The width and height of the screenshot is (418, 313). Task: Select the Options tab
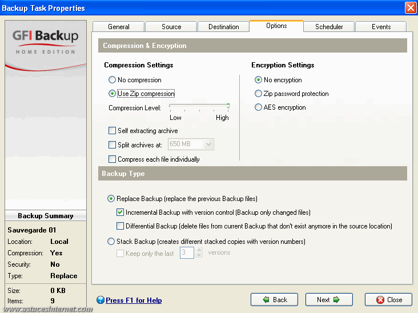[276, 26]
